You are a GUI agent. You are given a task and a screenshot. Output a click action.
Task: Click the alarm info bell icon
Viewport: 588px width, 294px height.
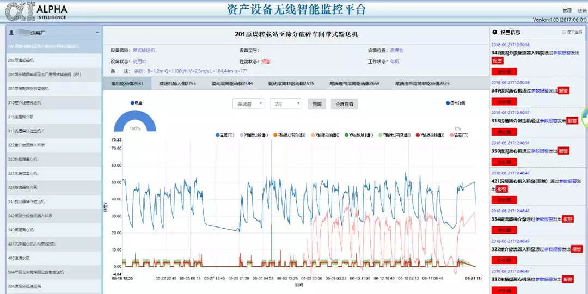[494, 33]
